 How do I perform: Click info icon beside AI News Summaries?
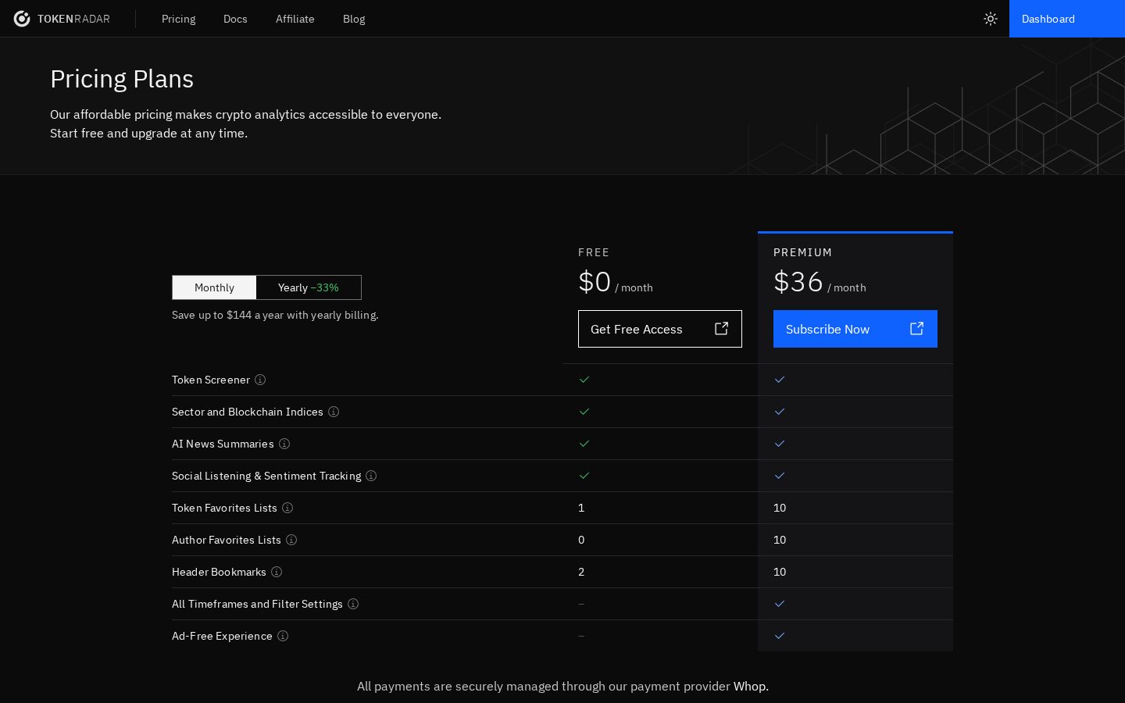coord(284,444)
